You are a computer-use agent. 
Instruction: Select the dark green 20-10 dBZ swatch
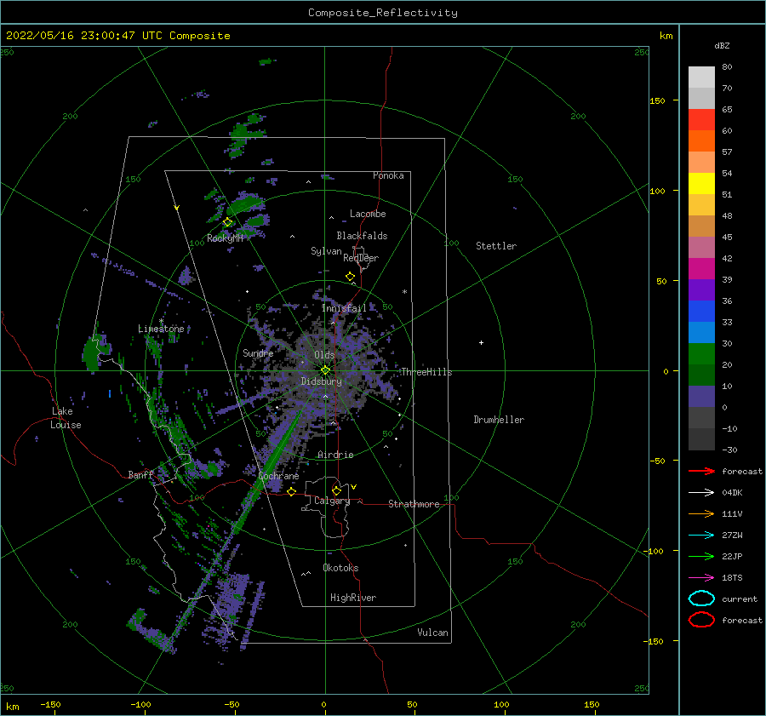(701, 375)
